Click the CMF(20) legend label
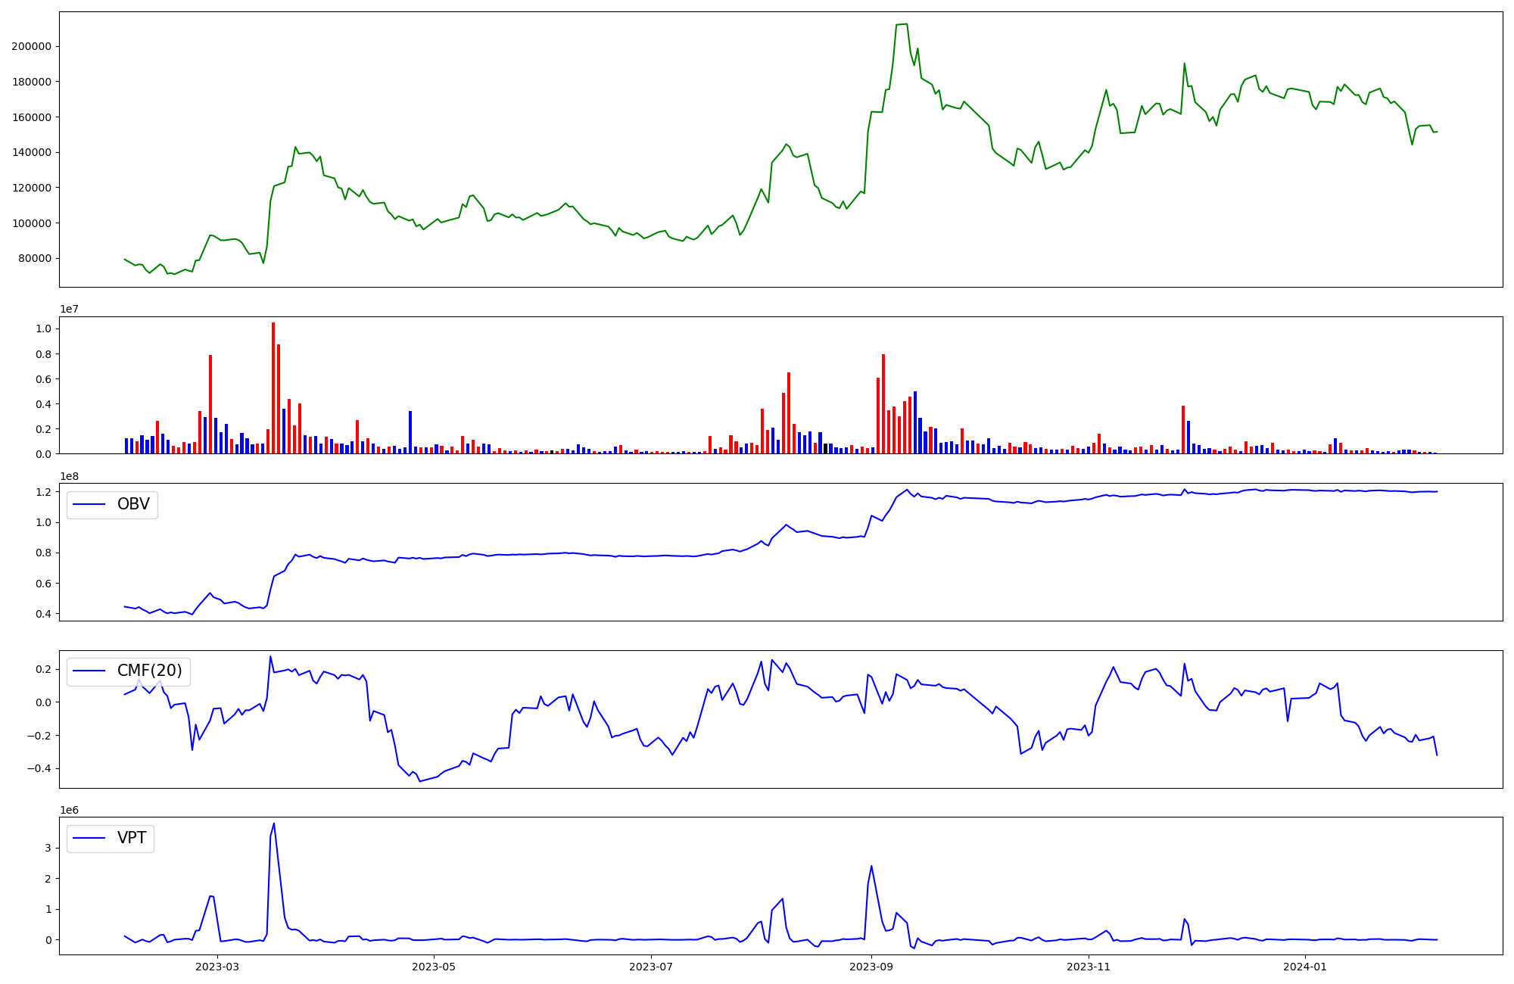This screenshot has height=984, width=1514. 149,671
